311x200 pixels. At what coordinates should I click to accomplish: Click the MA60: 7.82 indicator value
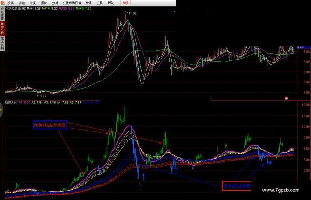(x=84, y=9)
